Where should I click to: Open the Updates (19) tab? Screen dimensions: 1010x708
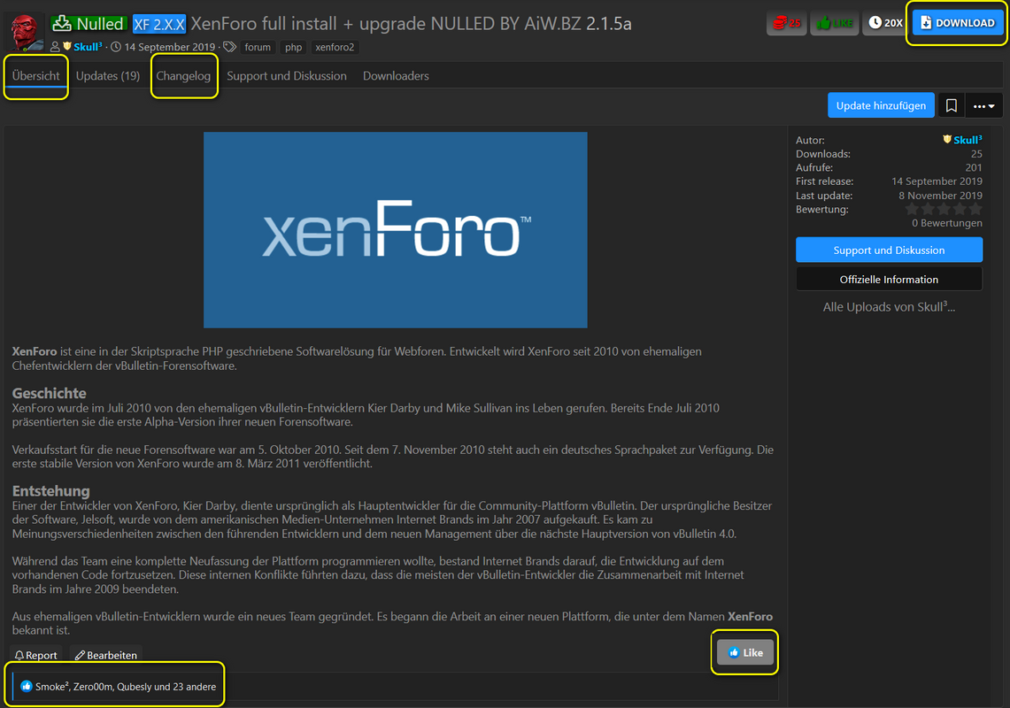108,76
